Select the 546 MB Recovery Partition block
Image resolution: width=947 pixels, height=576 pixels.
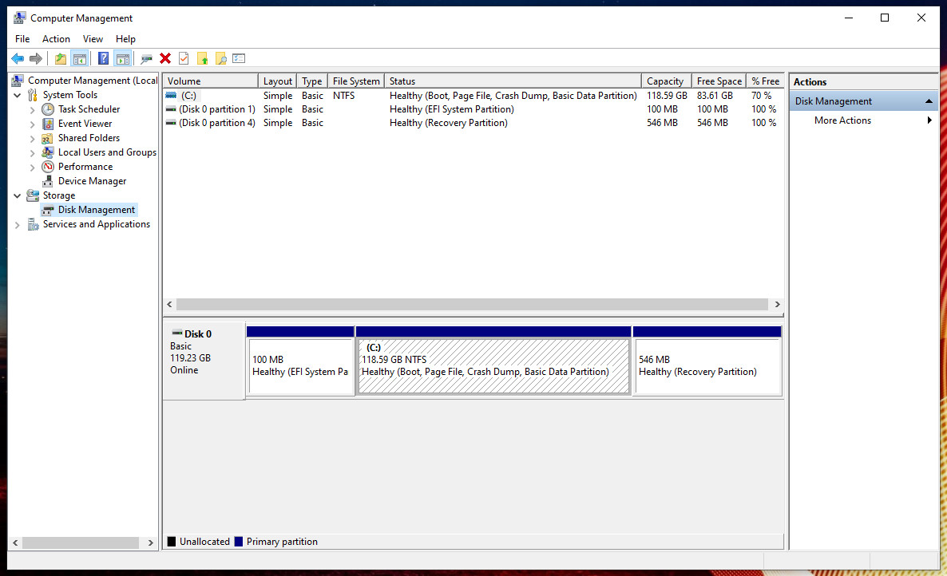pos(707,366)
